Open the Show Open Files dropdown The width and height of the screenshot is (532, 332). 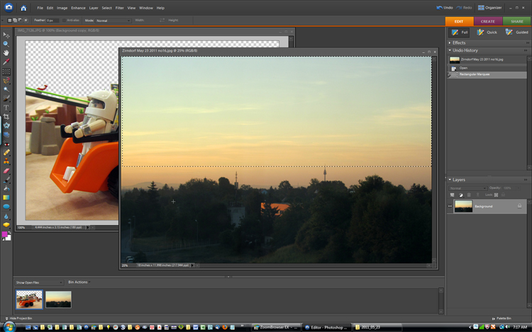(40, 282)
